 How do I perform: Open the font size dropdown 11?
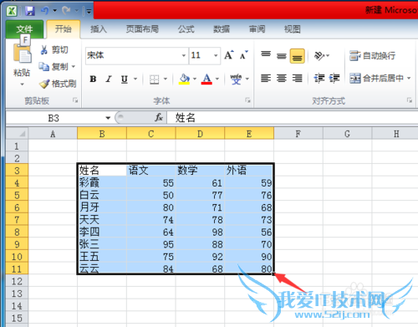tap(216, 55)
